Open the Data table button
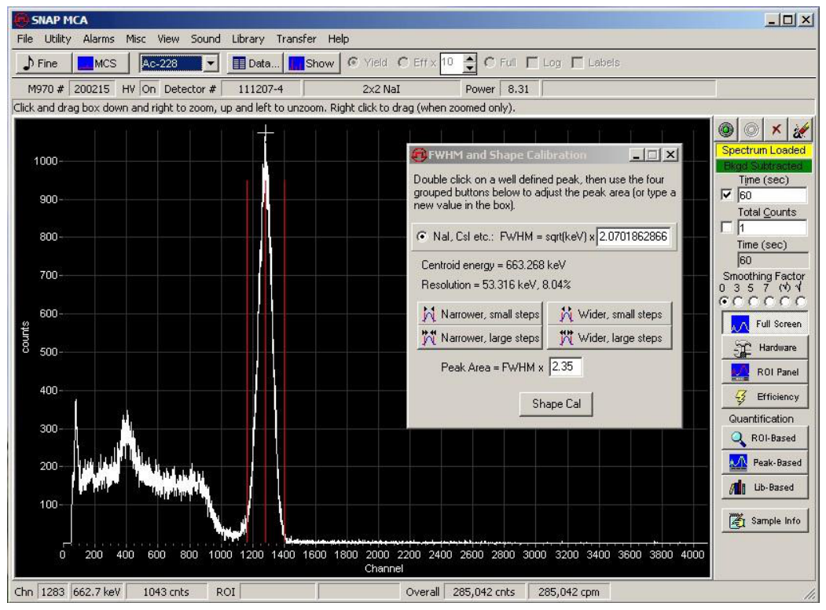The height and width of the screenshot is (610, 826). point(255,63)
